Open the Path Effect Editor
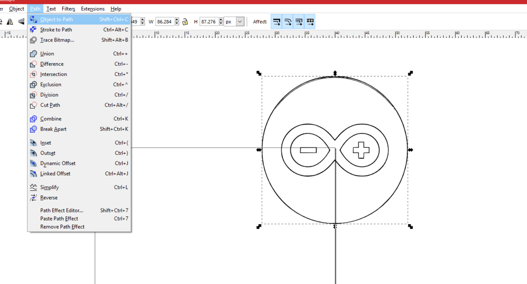Screen dimensions: 527x284 tap(62, 210)
